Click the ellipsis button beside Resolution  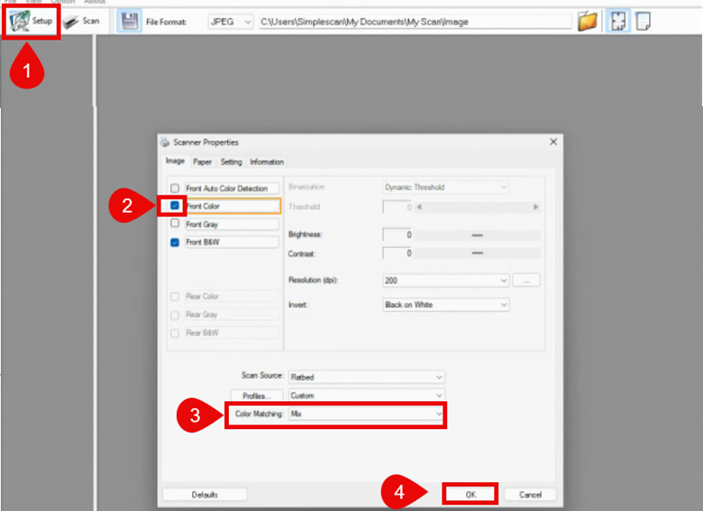point(526,280)
